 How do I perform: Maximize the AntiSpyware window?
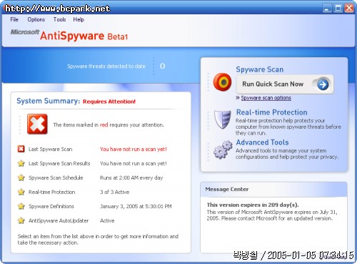[x=338, y=8]
